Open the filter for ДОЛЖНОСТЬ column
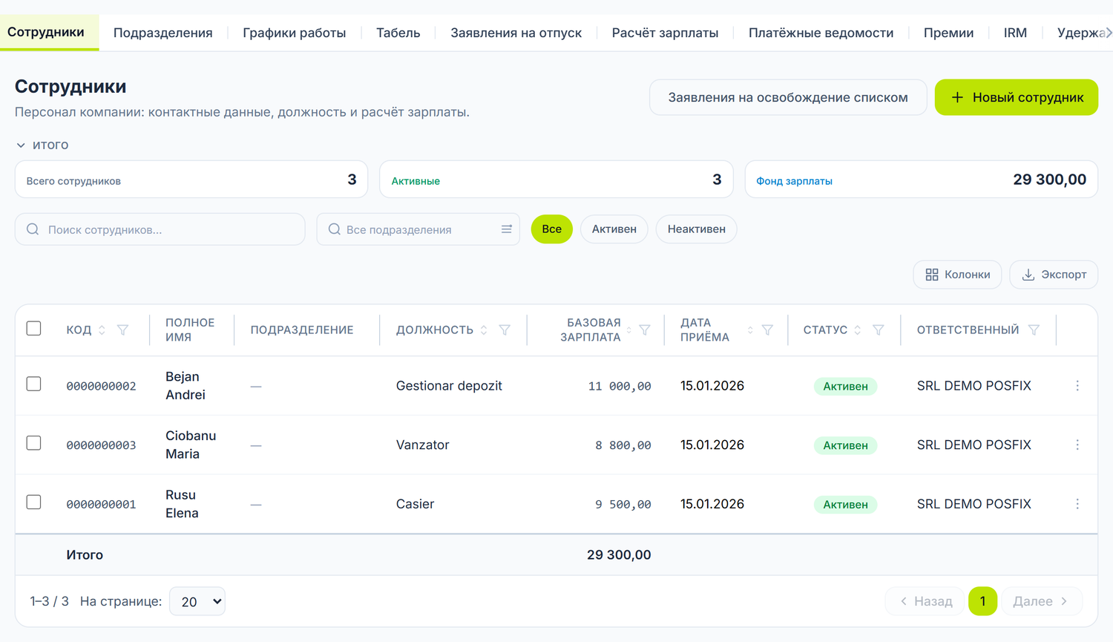The width and height of the screenshot is (1113, 642). [x=505, y=330]
